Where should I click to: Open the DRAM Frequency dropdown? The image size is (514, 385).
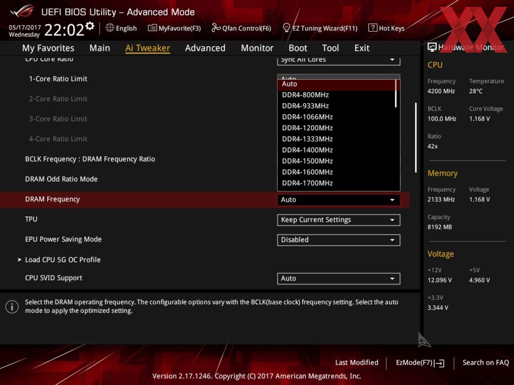pos(339,200)
